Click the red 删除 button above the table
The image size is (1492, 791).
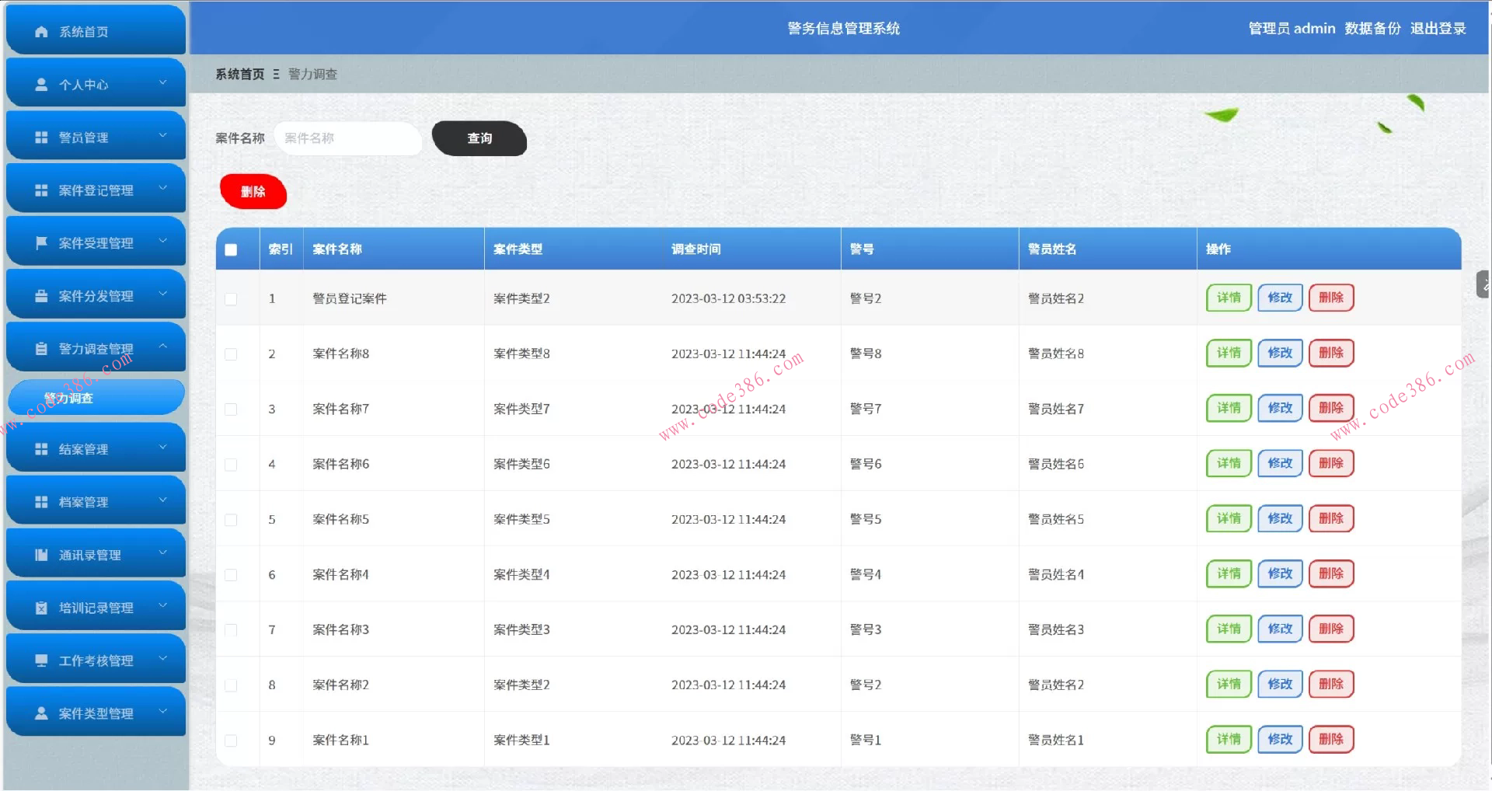point(253,191)
